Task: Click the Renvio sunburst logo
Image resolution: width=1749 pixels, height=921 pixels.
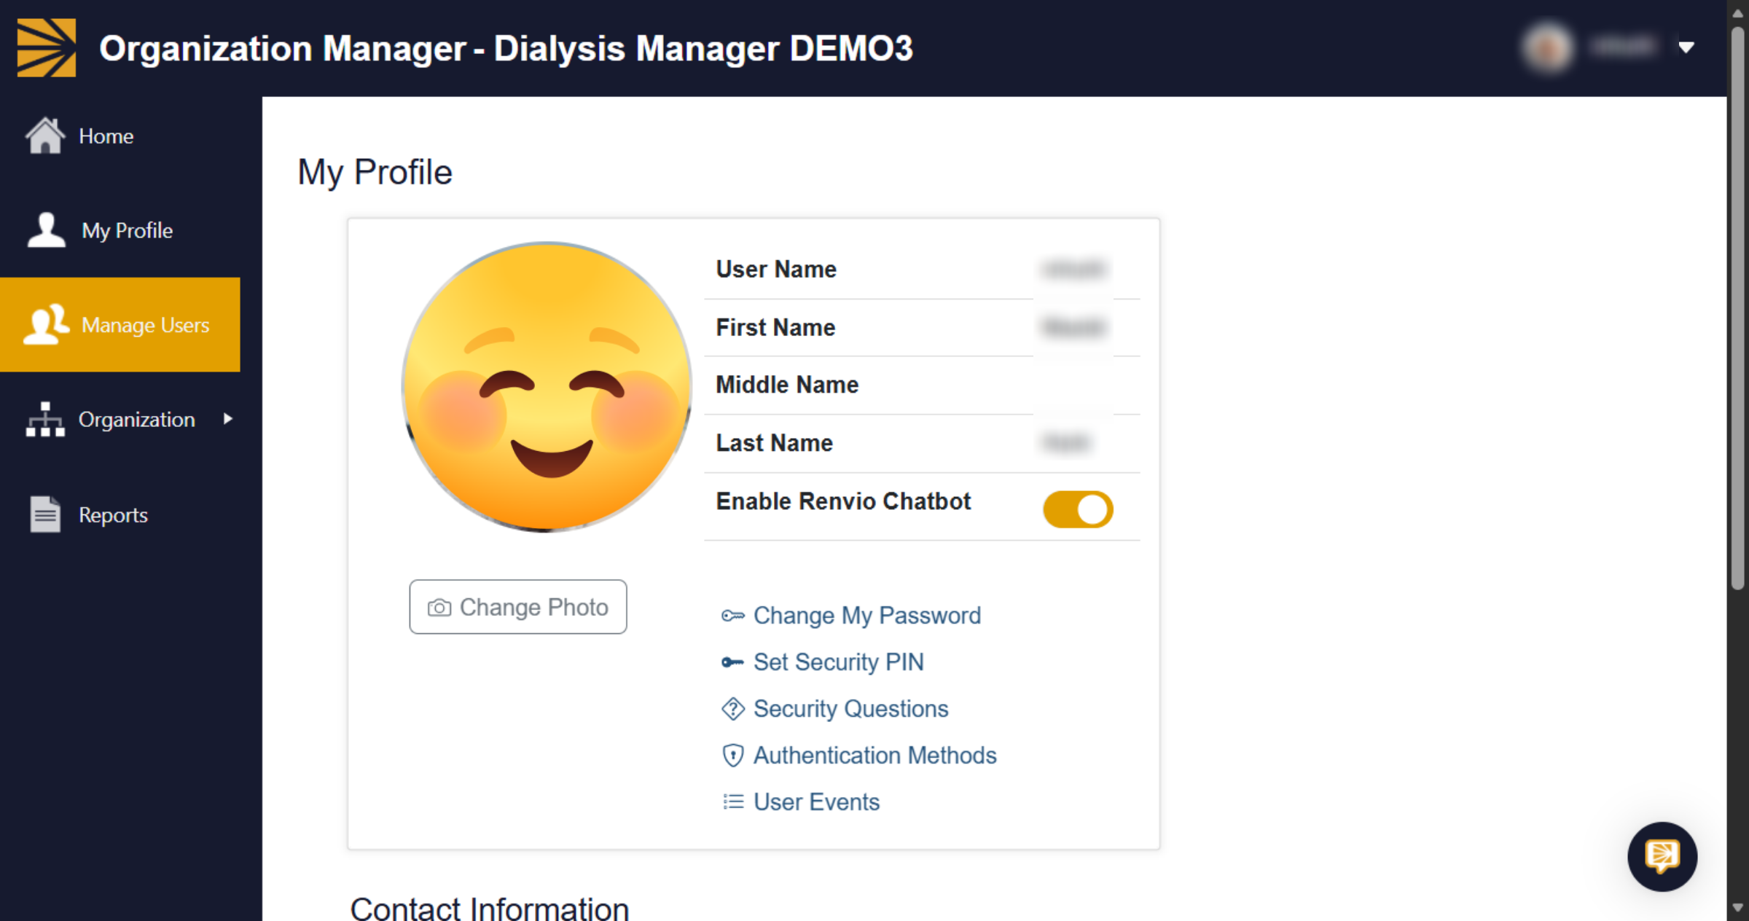Action: pos(47,48)
